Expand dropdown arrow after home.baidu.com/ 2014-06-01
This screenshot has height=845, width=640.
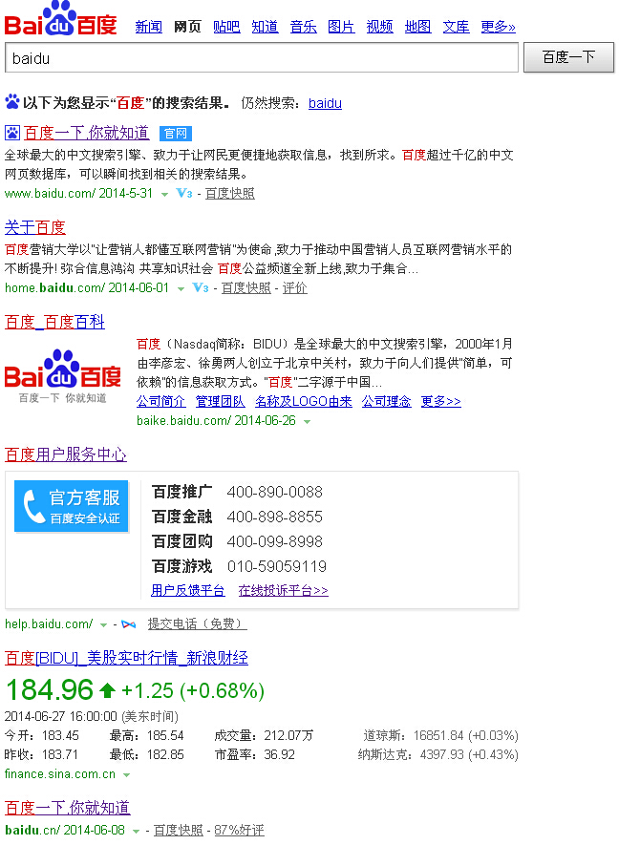181,289
